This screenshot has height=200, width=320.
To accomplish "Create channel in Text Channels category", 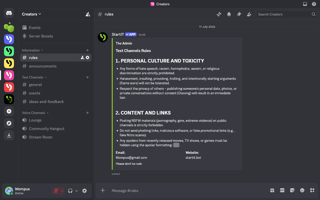I will tap(87, 77).
